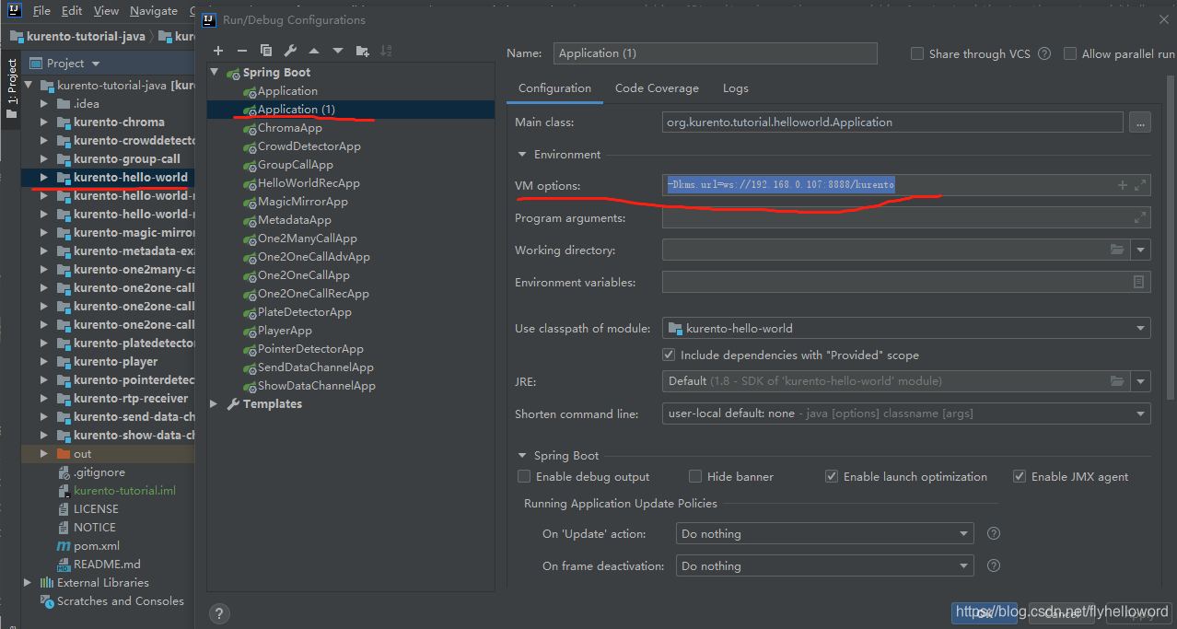This screenshot has width=1177, height=629.
Task: Collapse the Spring Boot configurations node
Action: click(215, 72)
